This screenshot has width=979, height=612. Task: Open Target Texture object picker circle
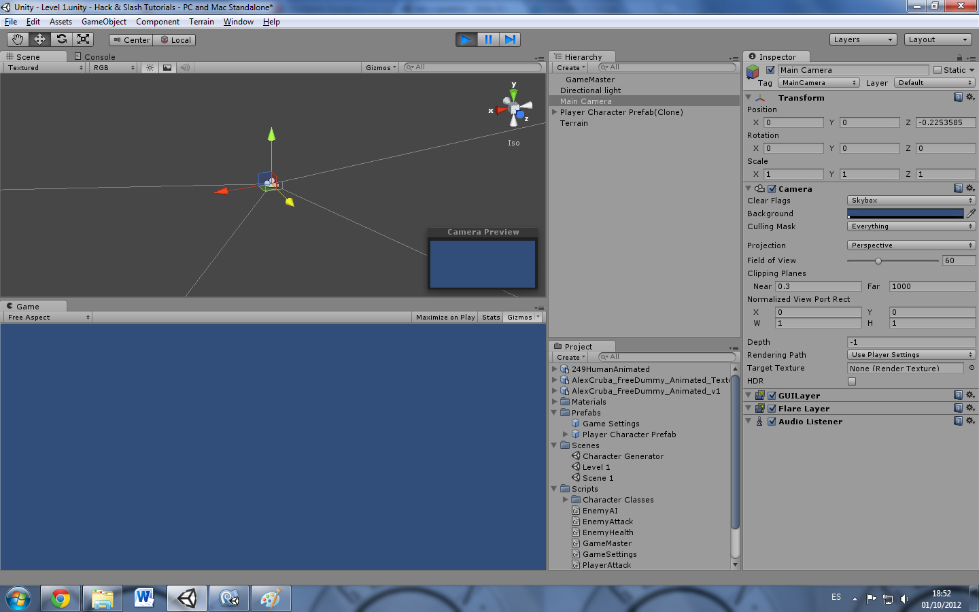pyautogui.click(x=972, y=368)
